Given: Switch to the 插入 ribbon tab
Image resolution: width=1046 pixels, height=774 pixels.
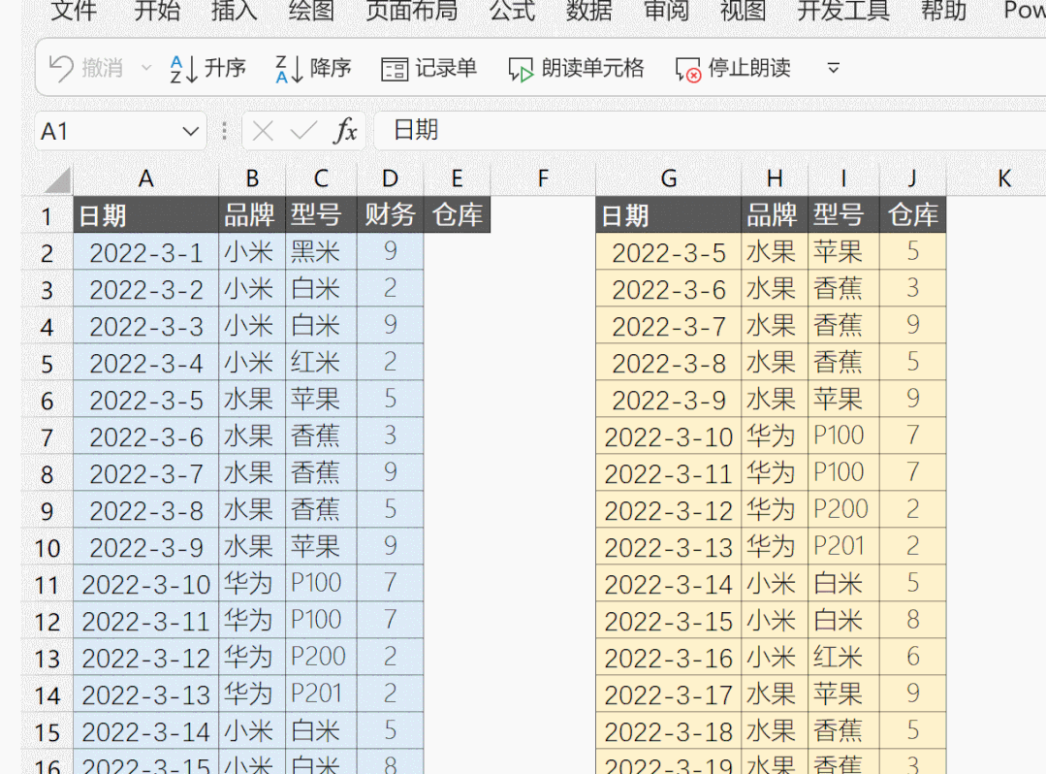Looking at the screenshot, I should tap(235, 11).
